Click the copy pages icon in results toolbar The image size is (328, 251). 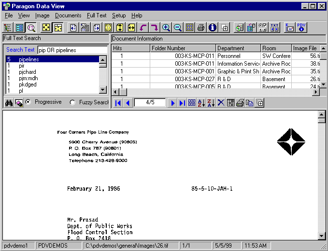pos(250,103)
